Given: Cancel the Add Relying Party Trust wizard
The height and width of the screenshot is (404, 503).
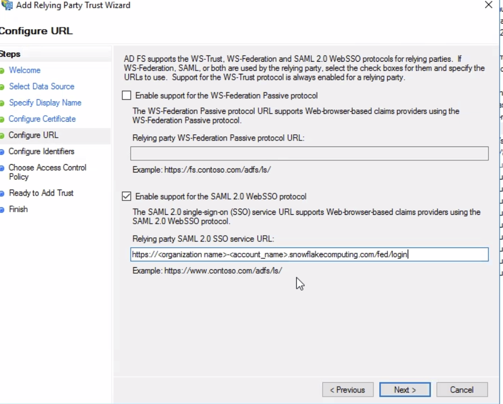Looking at the screenshot, I should (x=462, y=390).
